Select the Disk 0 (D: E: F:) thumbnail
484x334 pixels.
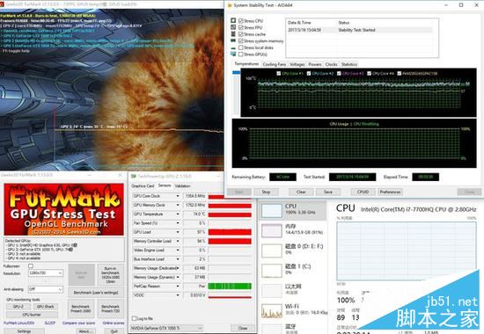[272, 250]
